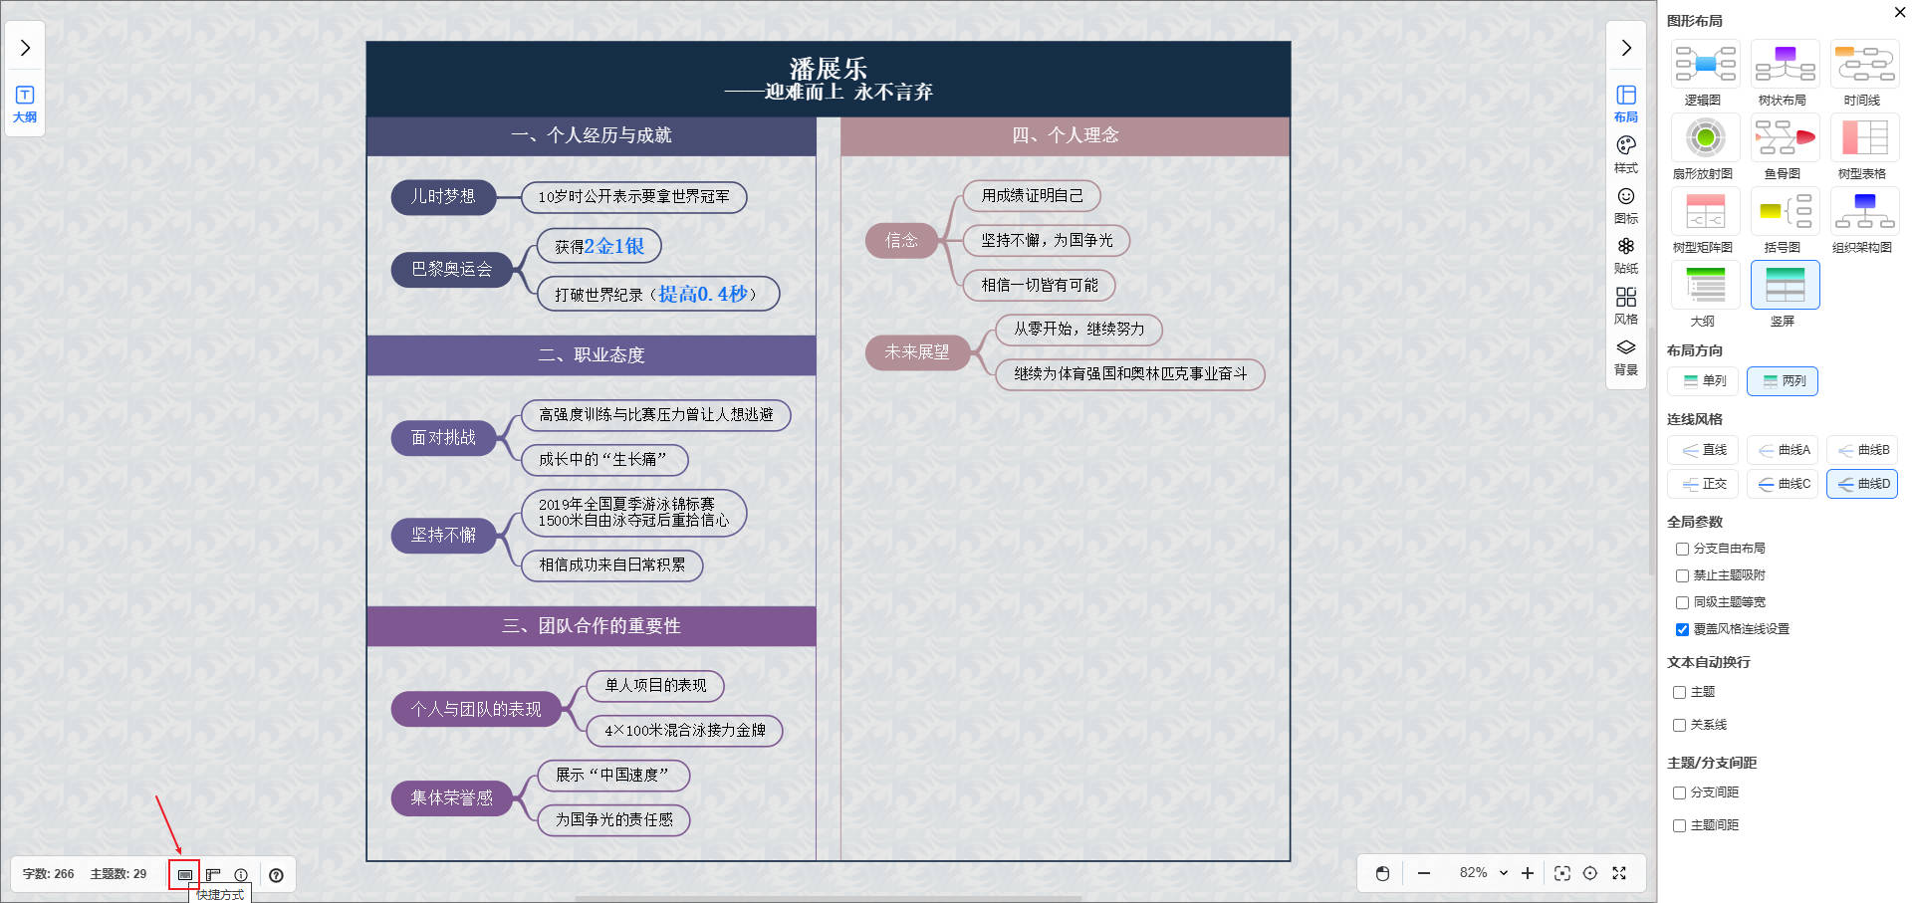Set layout direction to 单列
1912x903 pixels.
pyautogui.click(x=1703, y=381)
